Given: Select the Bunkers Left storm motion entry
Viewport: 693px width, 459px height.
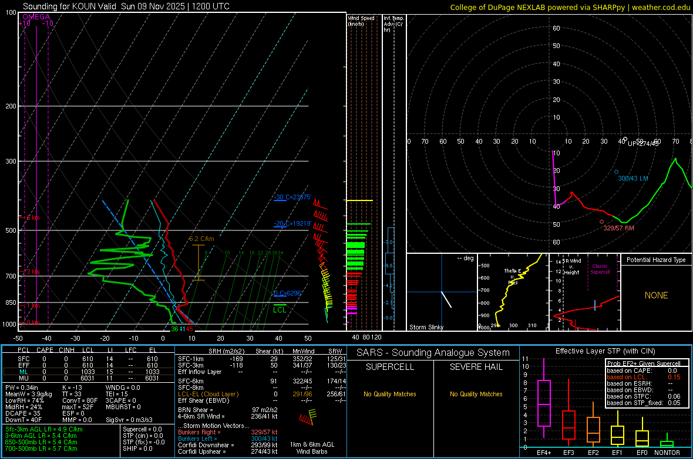Looking at the screenshot, I should (x=228, y=438).
